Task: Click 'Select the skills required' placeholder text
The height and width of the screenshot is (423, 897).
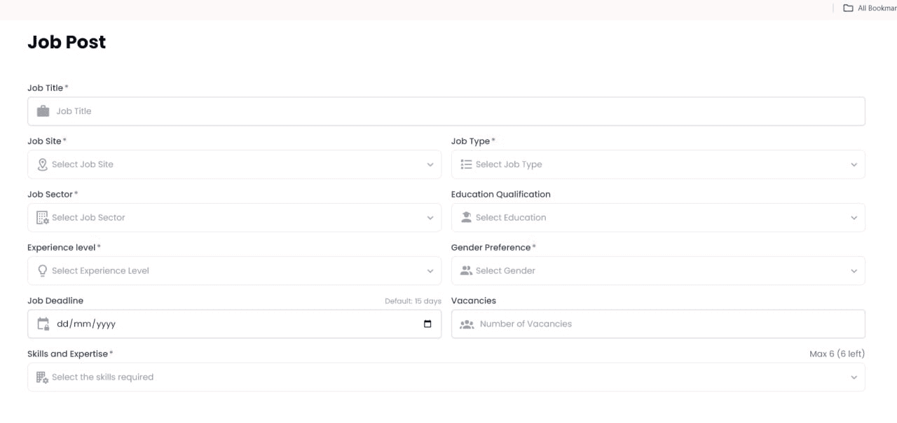Action: point(102,377)
